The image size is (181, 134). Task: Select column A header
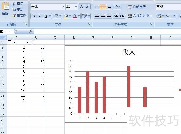point(16,38)
